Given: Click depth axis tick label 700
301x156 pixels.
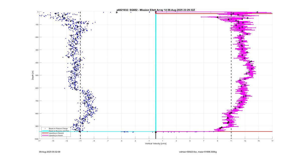Looking at the screenshot, I should (x=37, y=101).
